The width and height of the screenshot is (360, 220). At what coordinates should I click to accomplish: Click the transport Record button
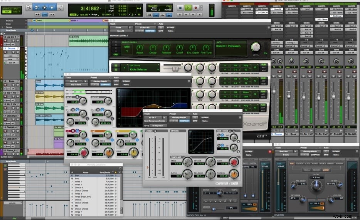coord(196,8)
